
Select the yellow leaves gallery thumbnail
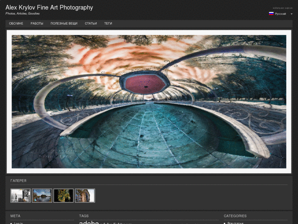(x=64, y=196)
